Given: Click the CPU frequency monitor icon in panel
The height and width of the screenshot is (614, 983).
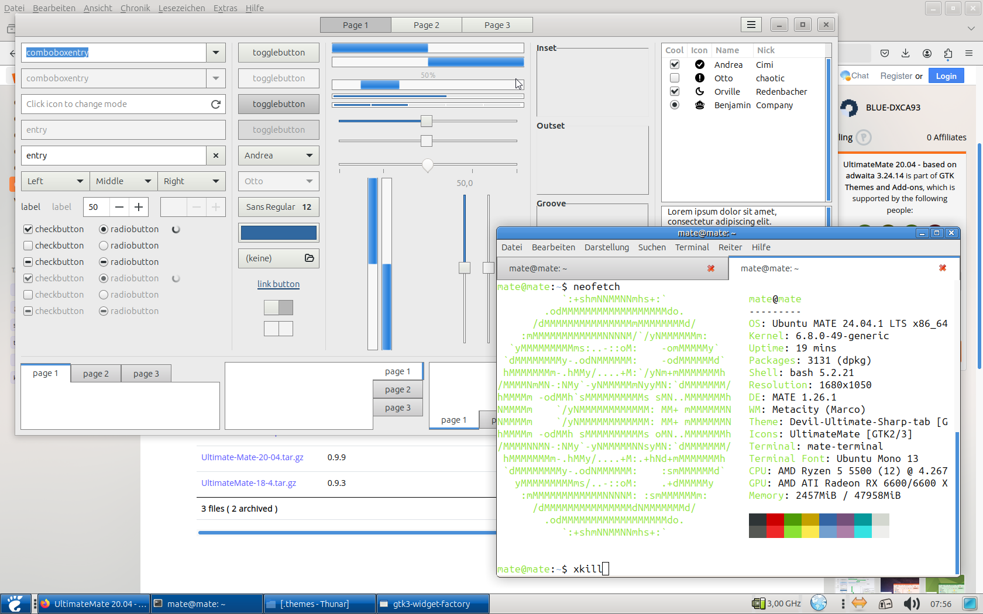Looking at the screenshot, I should coord(758,603).
